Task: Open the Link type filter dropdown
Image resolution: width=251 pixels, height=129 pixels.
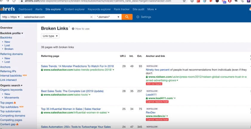Action: pos(50,36)
